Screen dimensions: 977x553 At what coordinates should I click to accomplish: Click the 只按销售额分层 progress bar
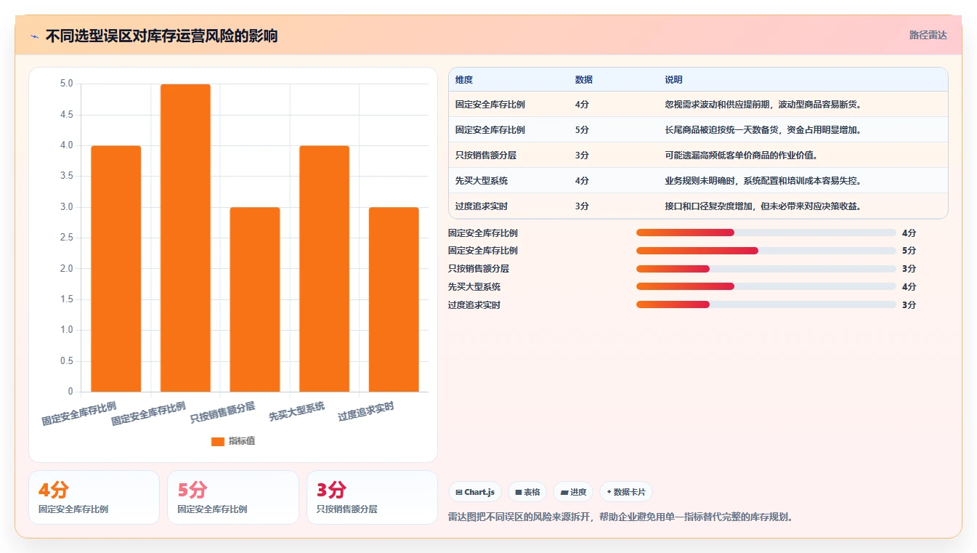[x=766, y=269]
